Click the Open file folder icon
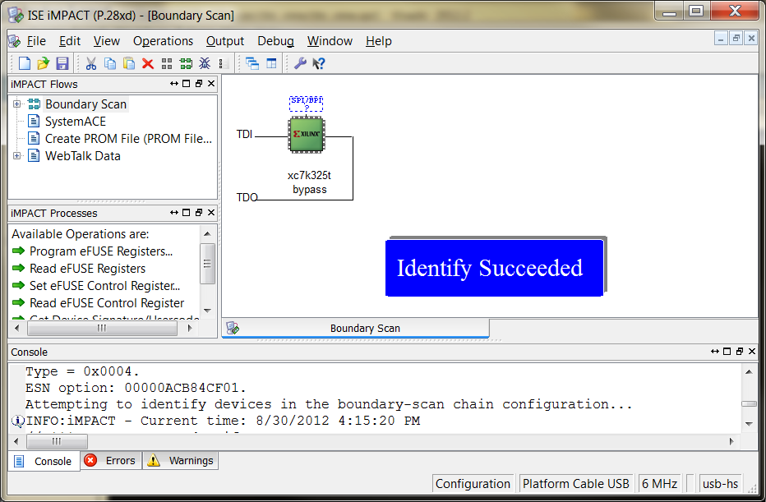766x502 pixels. point(44,63)
